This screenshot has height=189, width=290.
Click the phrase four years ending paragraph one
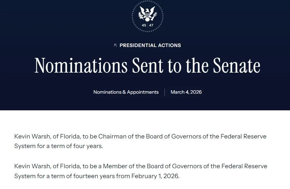point(89,146)
